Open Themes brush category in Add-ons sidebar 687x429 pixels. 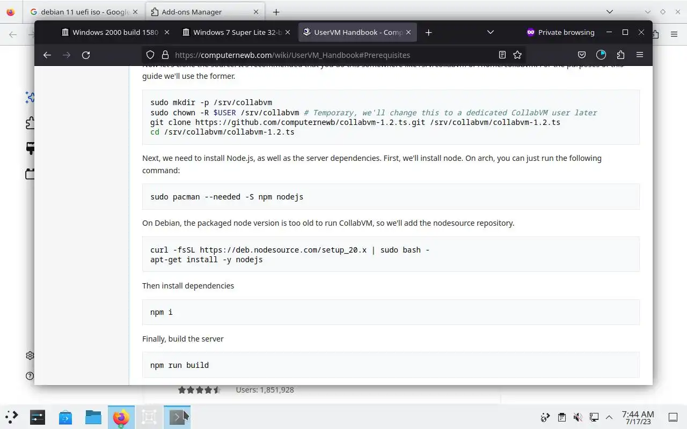pos(30,149)
